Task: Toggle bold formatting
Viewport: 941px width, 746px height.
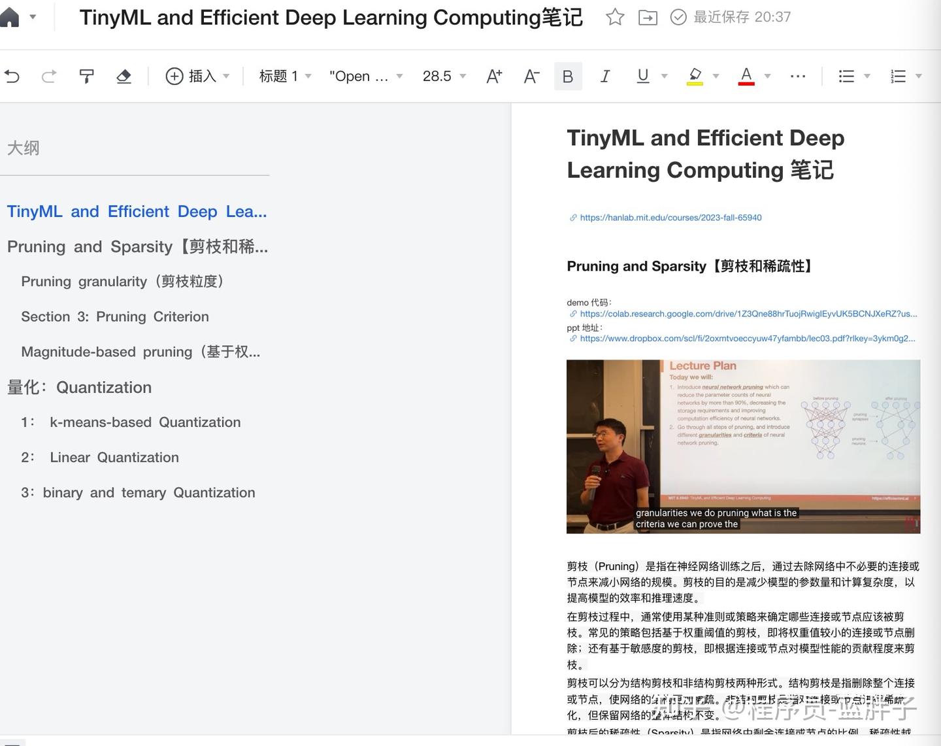Action: click(568, 76)
